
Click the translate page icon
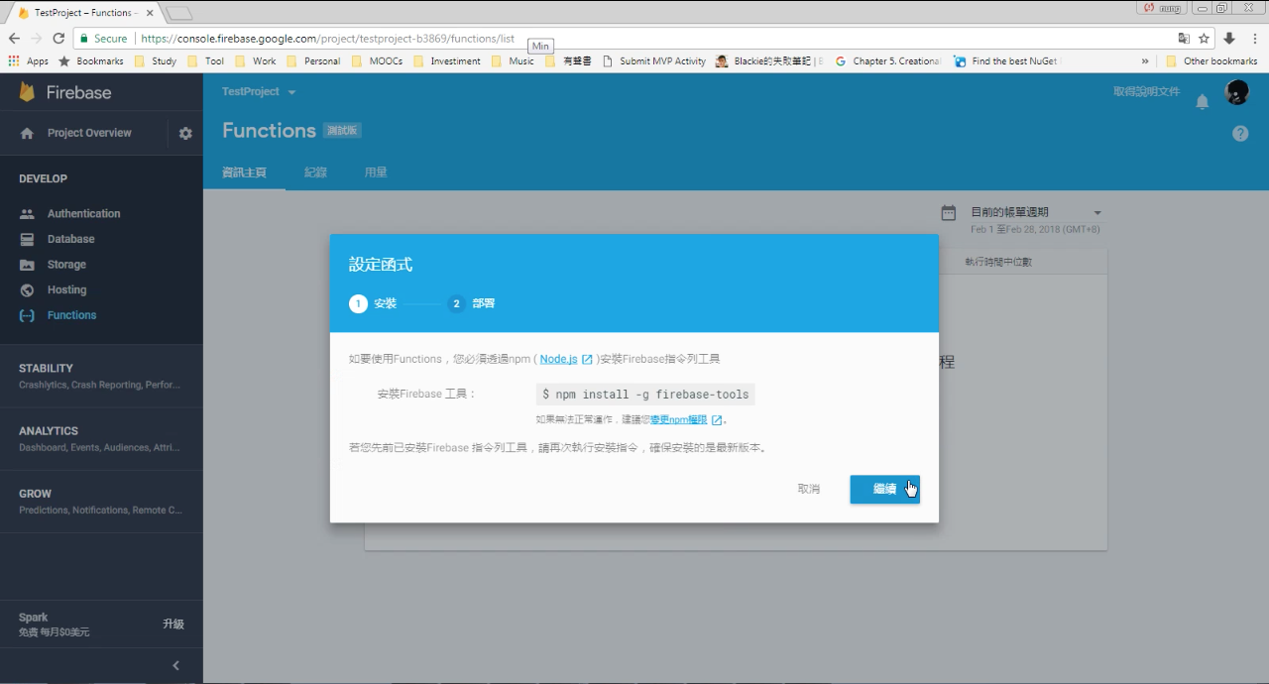[1183, 39]
